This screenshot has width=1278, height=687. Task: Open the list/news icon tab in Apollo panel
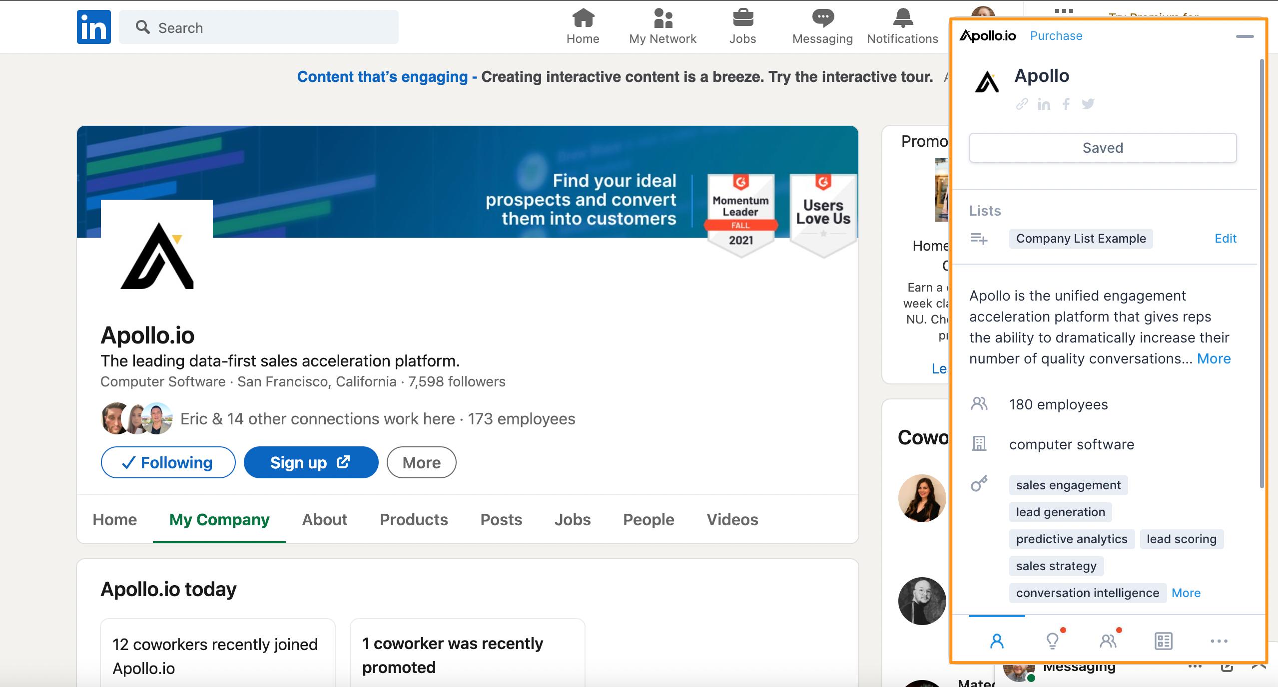(1164, 641)
